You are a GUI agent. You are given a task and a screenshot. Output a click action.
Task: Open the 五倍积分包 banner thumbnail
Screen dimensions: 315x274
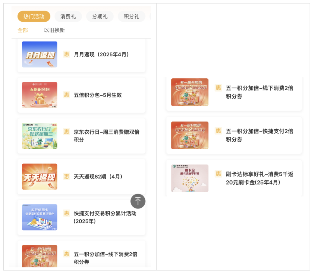click(40, 95)
